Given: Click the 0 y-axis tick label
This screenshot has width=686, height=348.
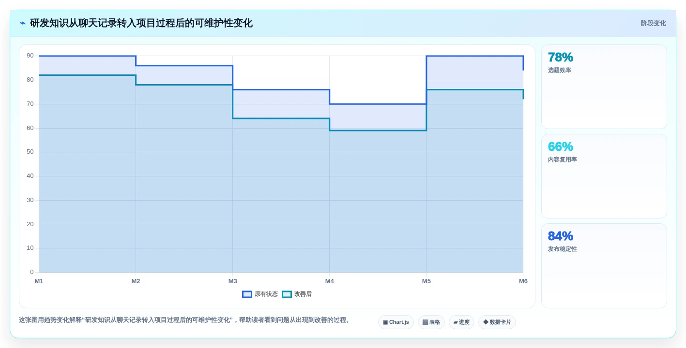Looking at the screenshot, I should 32,272.
